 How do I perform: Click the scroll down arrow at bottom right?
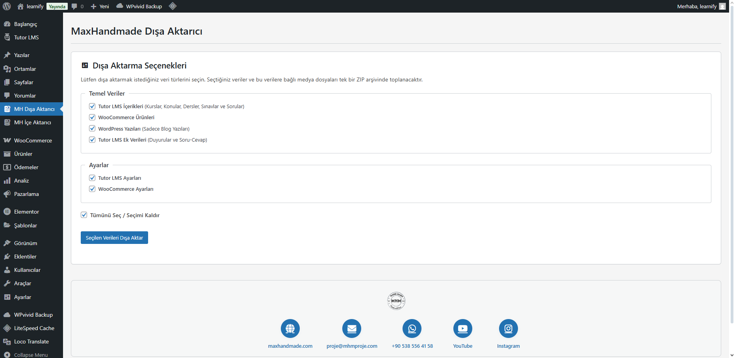click(x=732, y=355)
